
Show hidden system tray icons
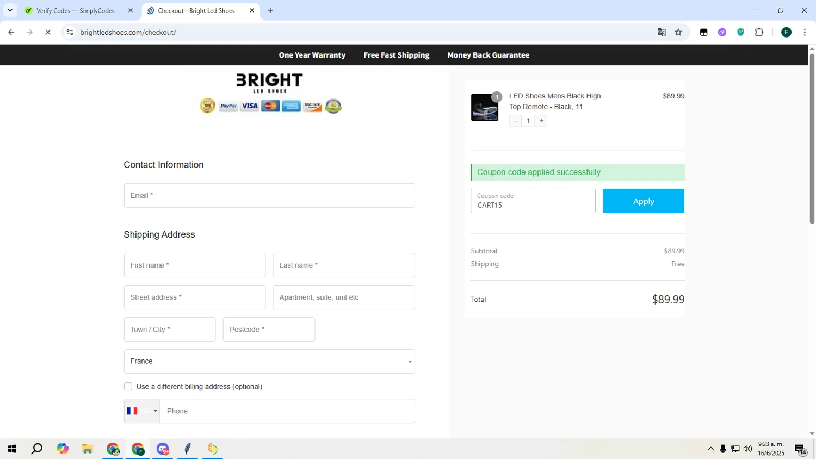point(710,449)
